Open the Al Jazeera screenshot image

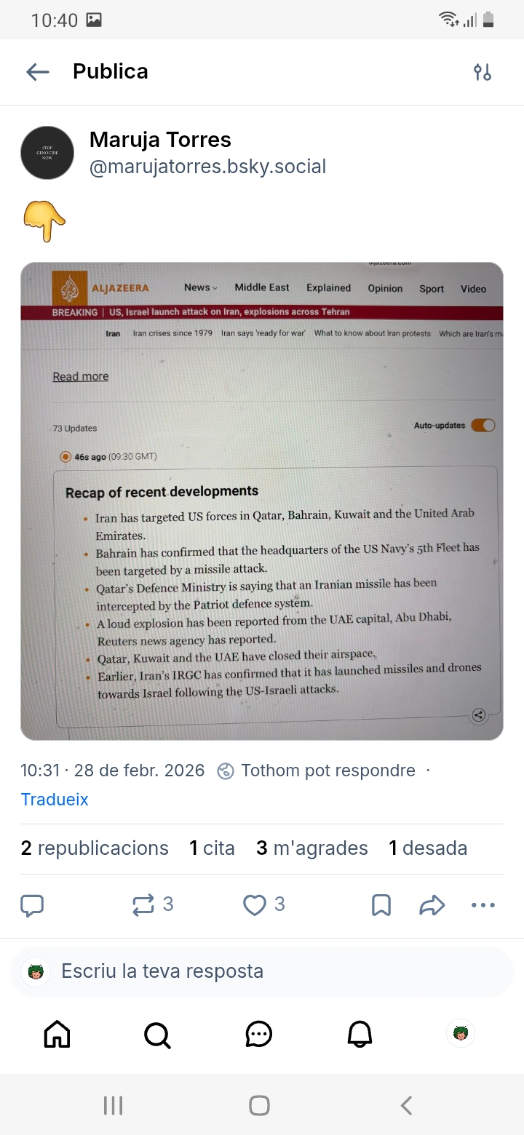click(262, 501)
